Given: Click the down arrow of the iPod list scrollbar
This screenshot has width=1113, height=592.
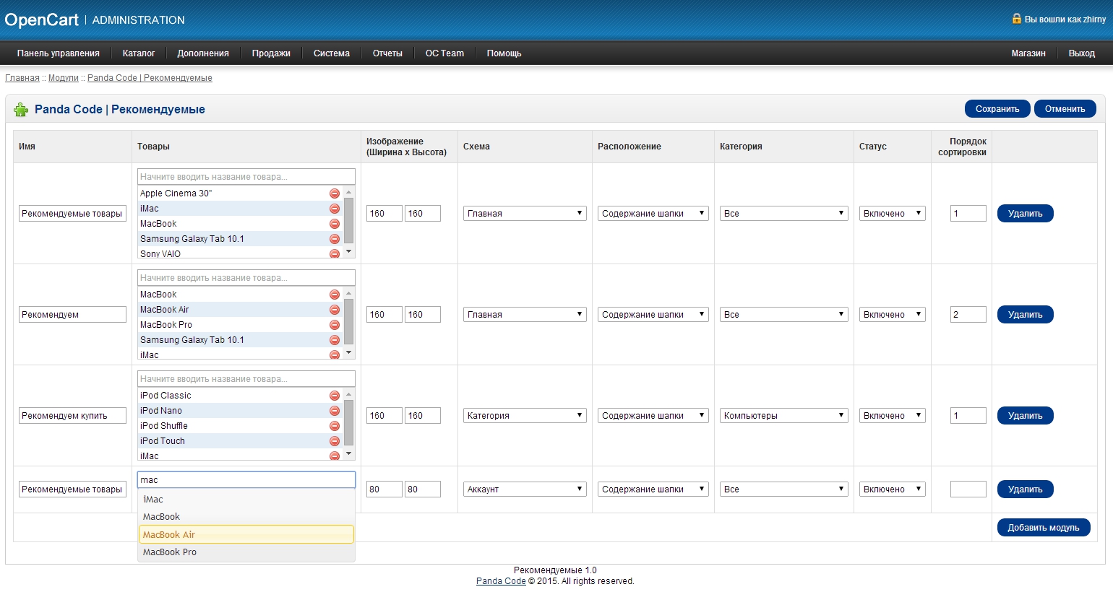Looking at the screenshot, I should [x=349, y=454].
